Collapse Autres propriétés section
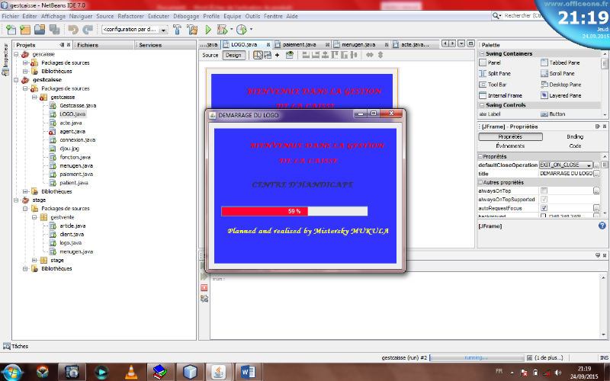Image resolution: width=610 pixels, height=381 pixels. (x=480, y=182)
